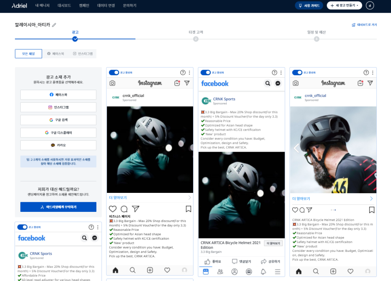
Task: Click heart like icon in first Instagram post
Action: click(x=113, y=209)
